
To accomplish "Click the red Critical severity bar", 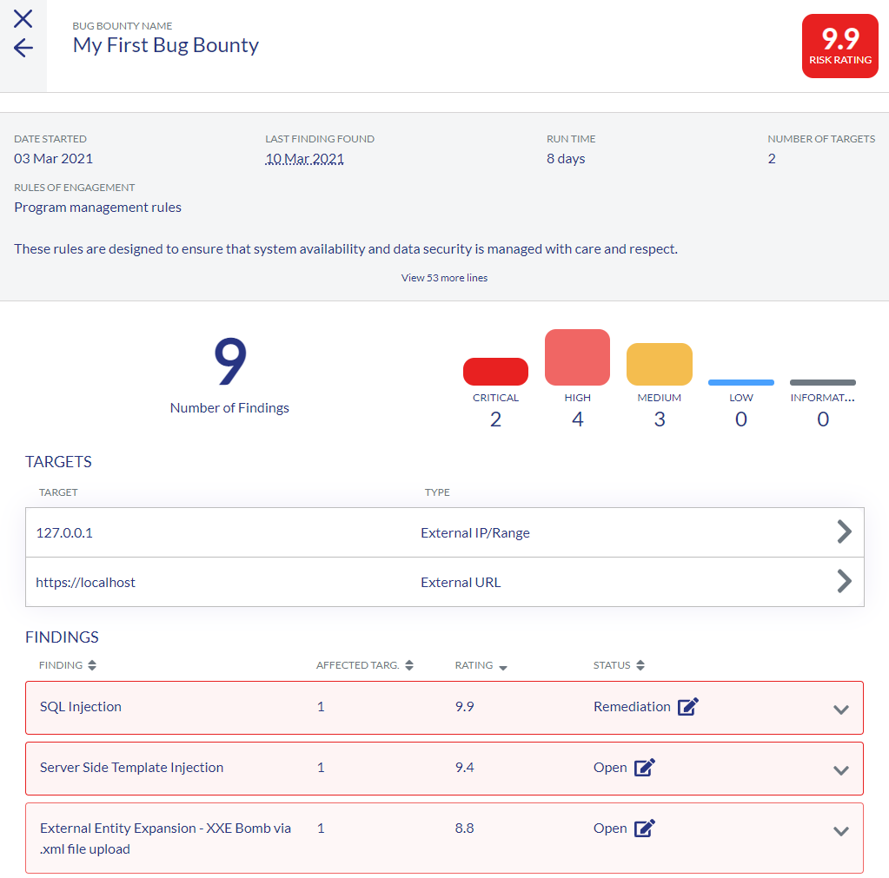I will click(x=495, y=372).
